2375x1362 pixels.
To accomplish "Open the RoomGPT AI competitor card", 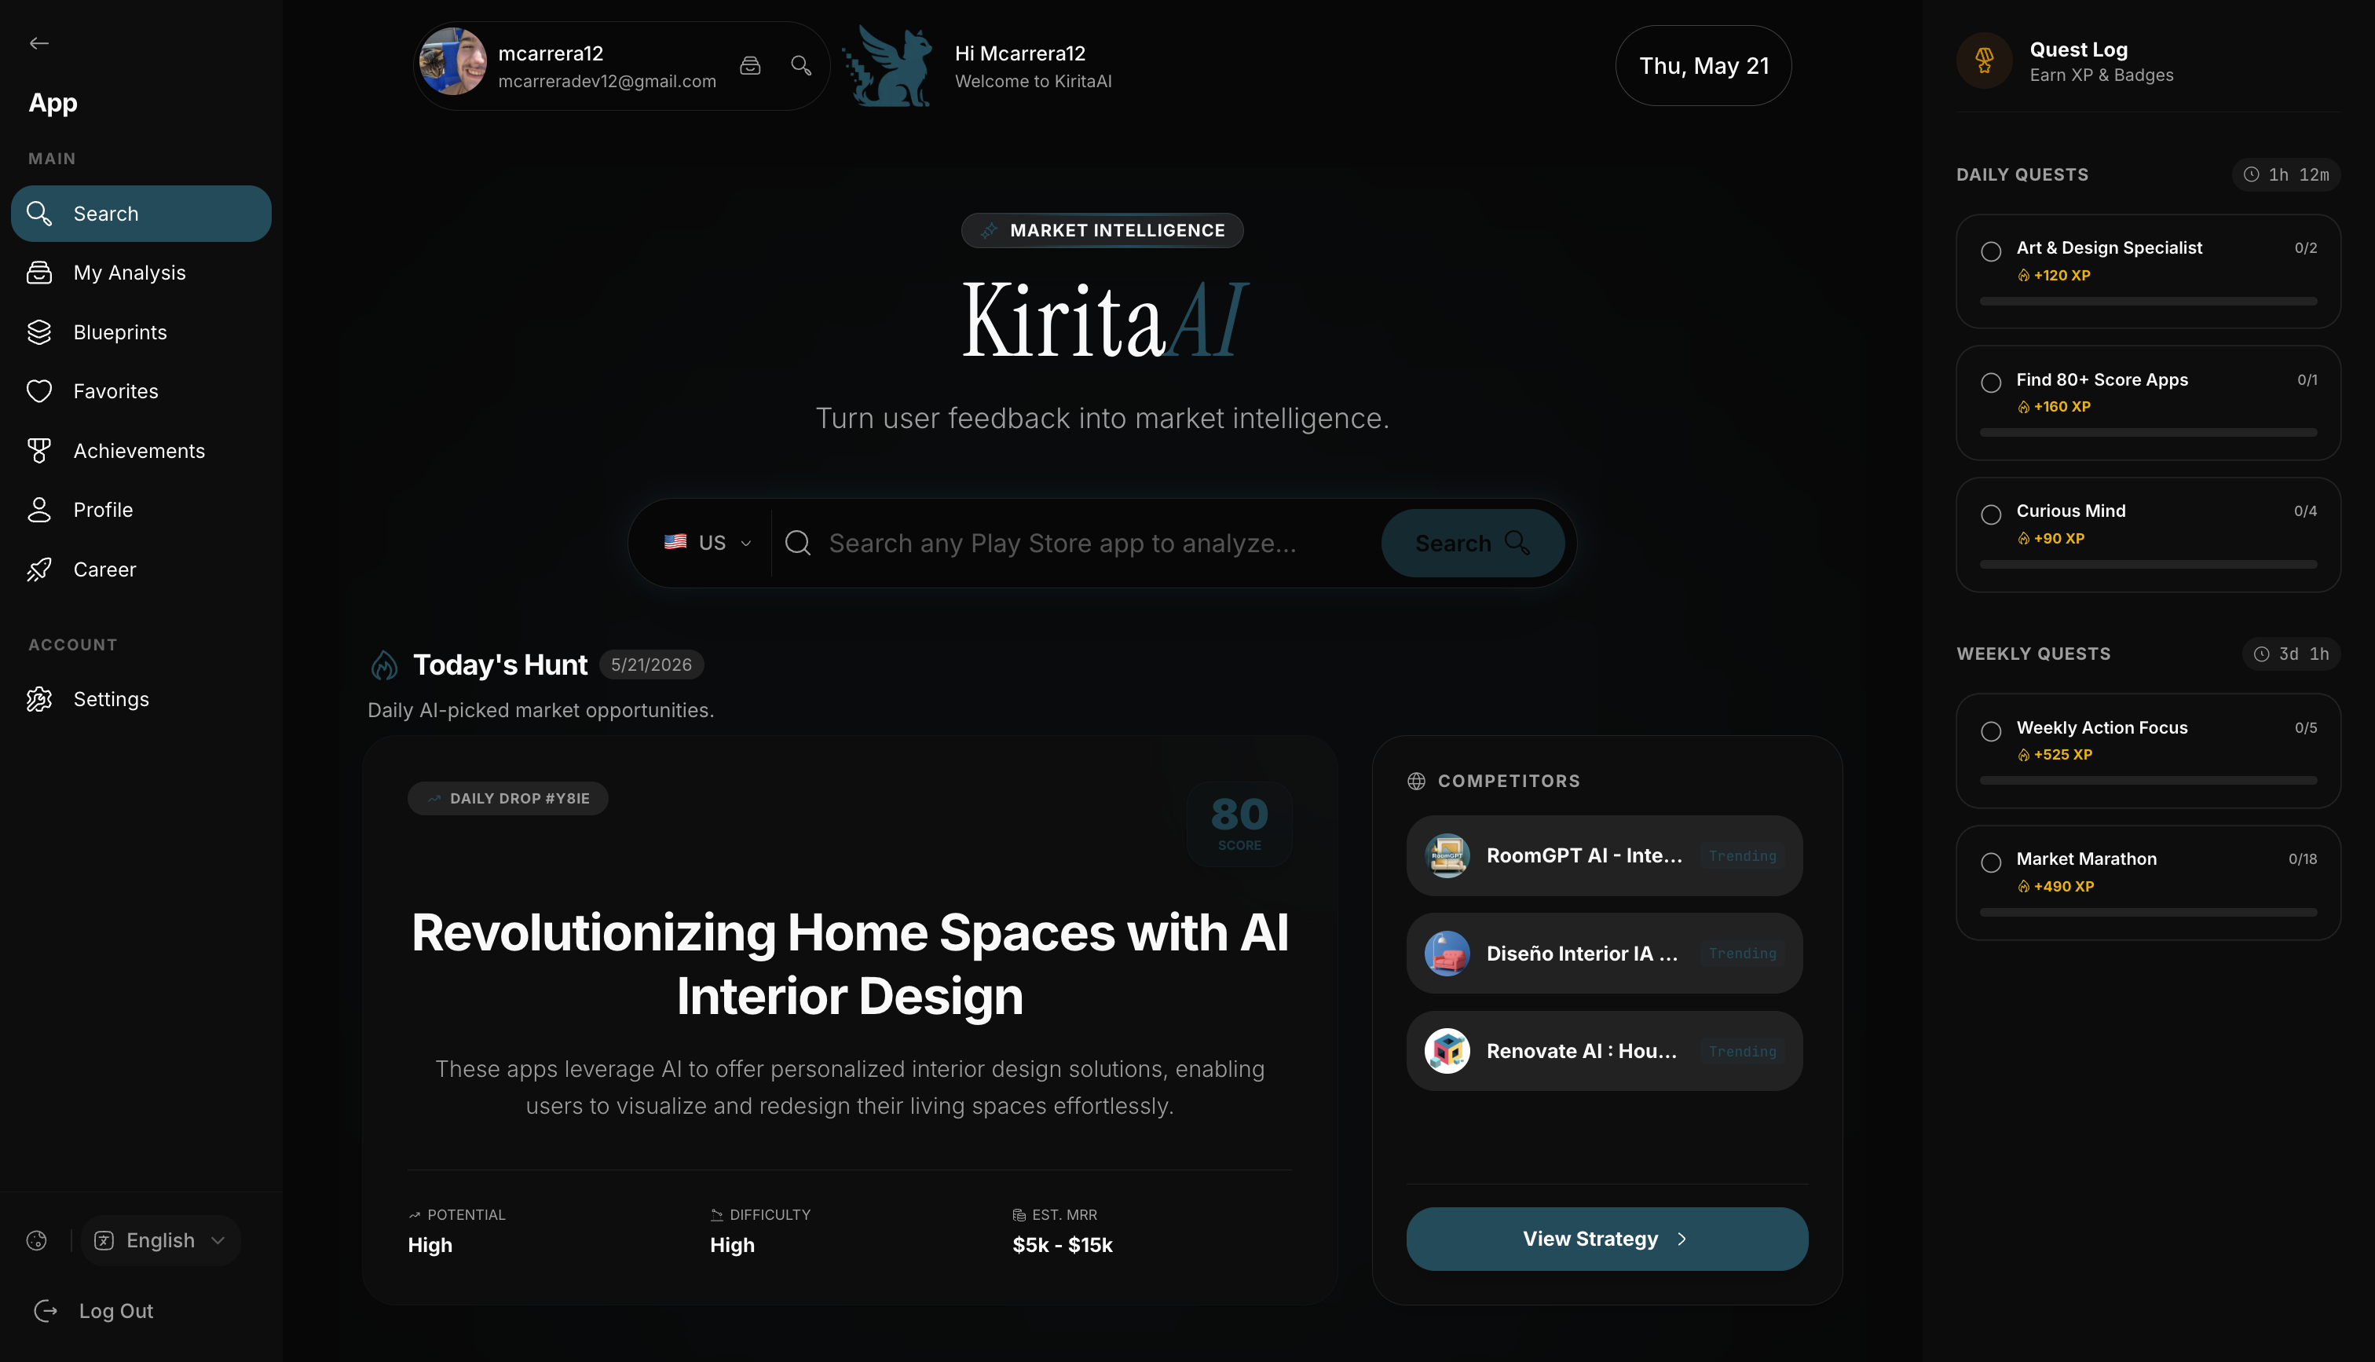I will coord(1604,856).
